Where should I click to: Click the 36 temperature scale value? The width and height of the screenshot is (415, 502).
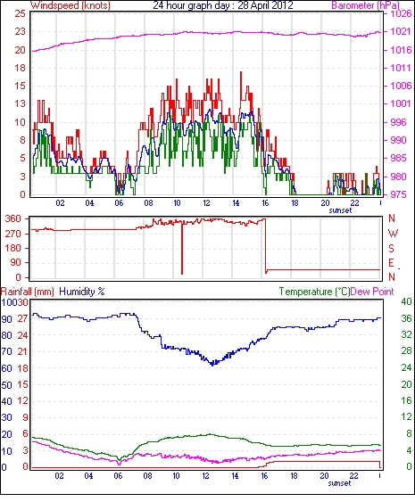point(406,318)
